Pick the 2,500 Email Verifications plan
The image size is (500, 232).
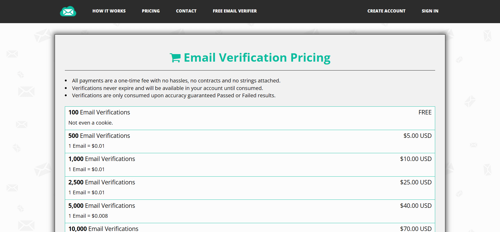[x=102, y=182]
